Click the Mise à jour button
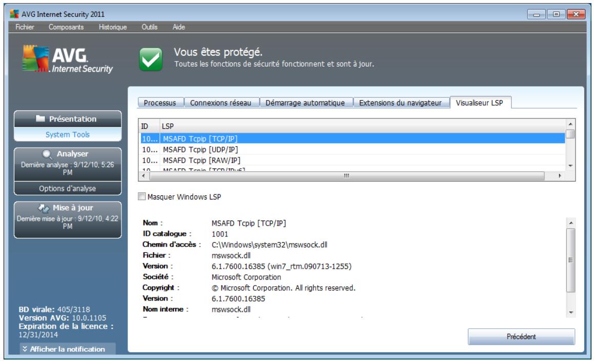This screenshot has width=594, height=361. (x=68, y=219)
